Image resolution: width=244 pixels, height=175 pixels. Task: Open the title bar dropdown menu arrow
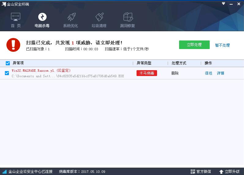[223, 4]
